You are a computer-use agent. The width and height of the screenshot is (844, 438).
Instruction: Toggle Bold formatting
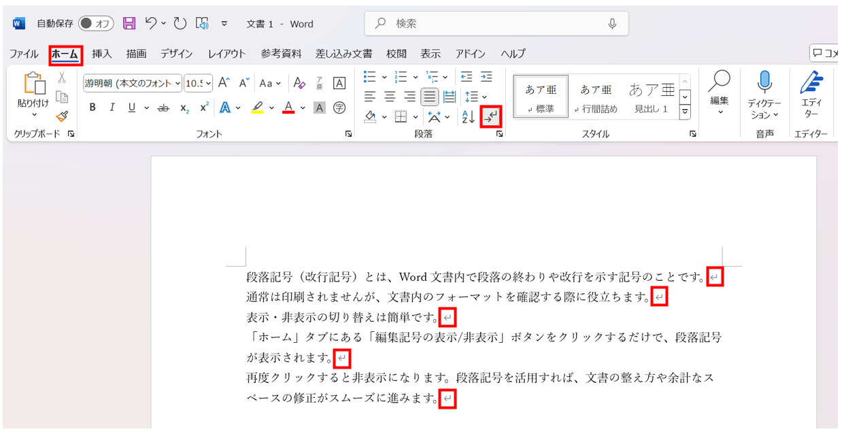pos(92,107)
